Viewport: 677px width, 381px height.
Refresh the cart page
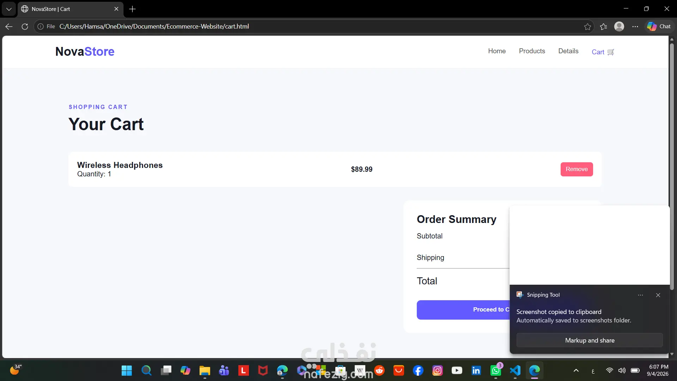click(25, 26)
